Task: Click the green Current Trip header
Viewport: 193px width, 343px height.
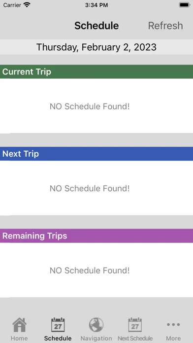Action: click(96, 72)
